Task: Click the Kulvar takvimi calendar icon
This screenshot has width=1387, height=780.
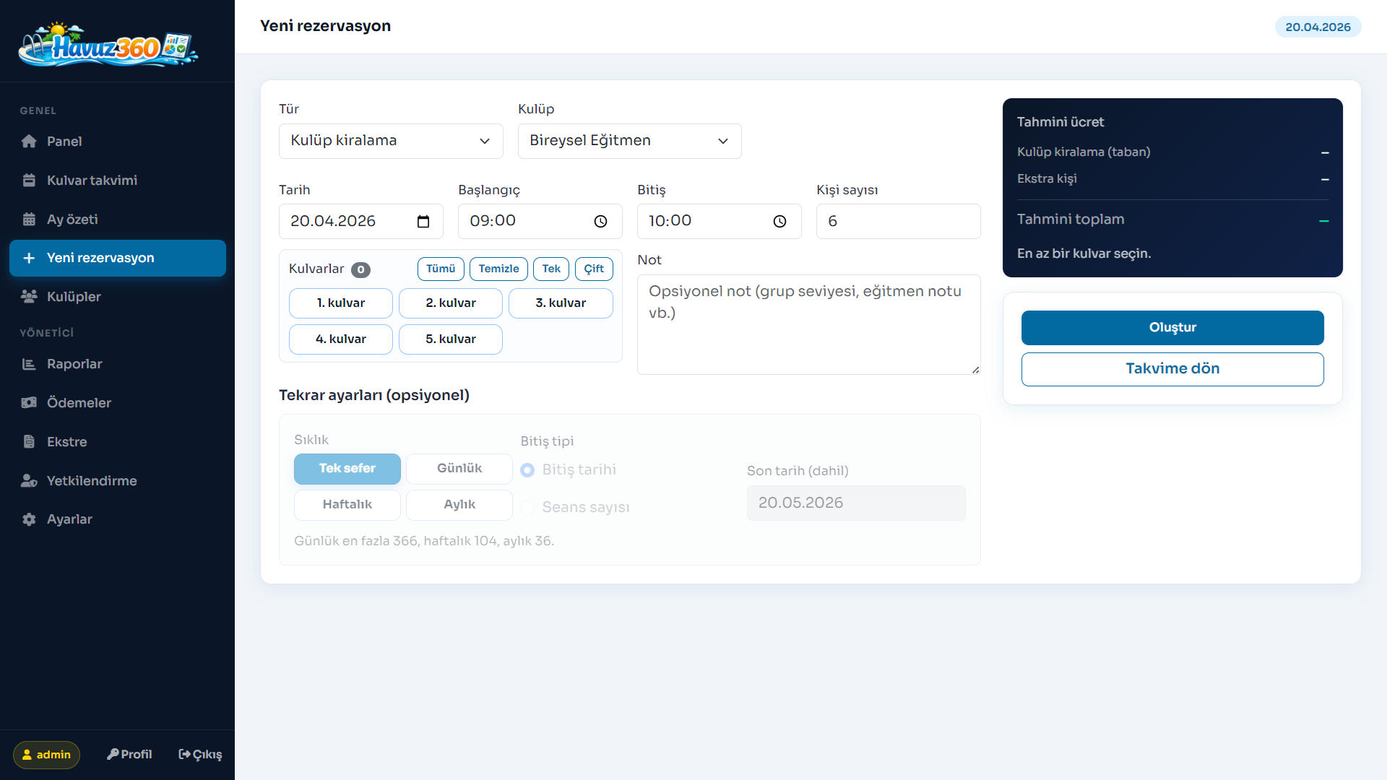Action: (x=29, y=181)
